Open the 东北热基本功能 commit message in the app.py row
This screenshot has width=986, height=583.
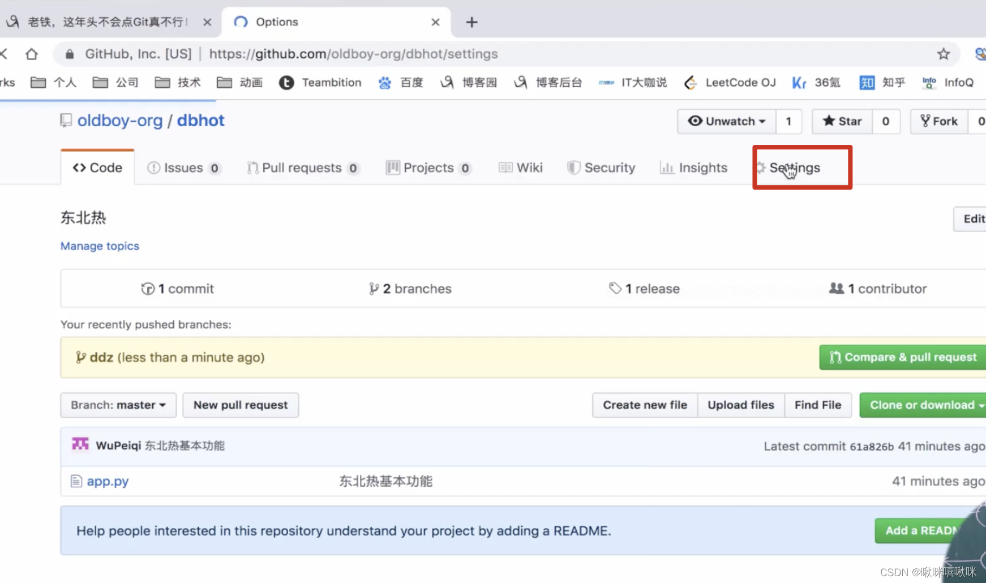coord(385,481)
